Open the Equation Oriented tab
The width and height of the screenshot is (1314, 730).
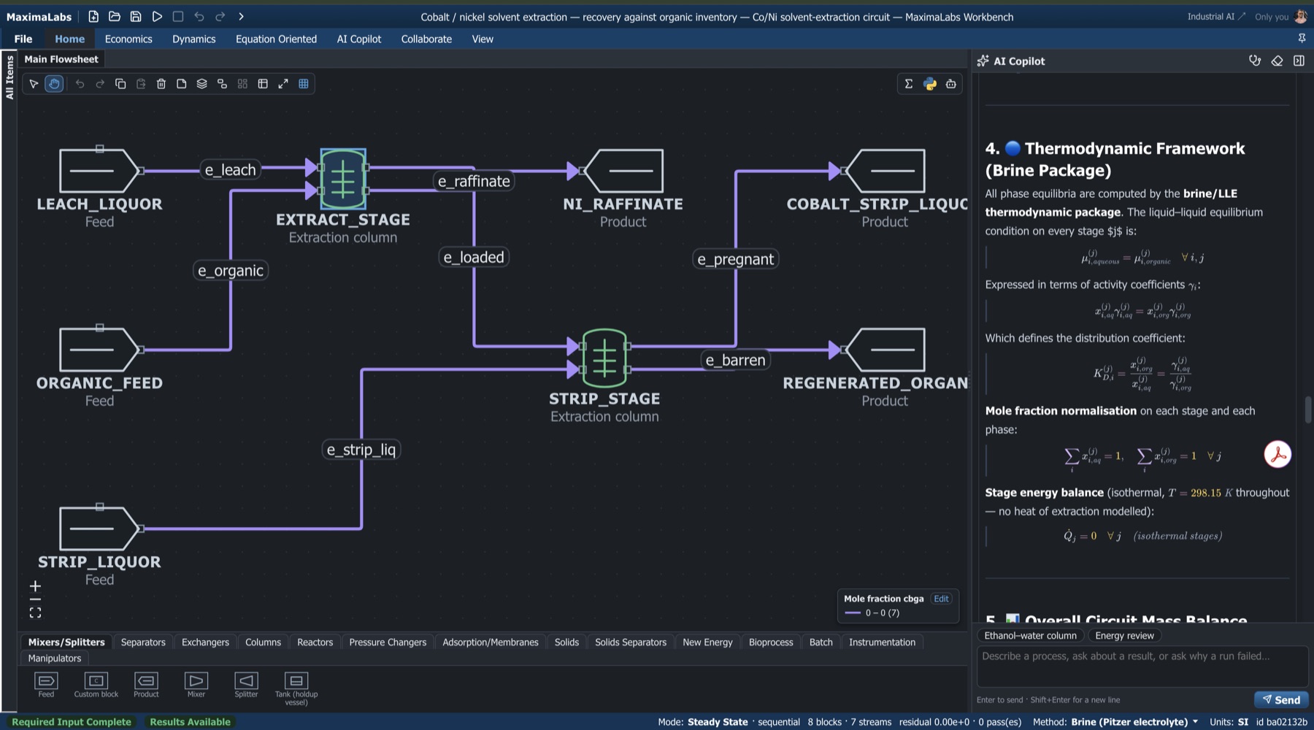click(276, 39)
